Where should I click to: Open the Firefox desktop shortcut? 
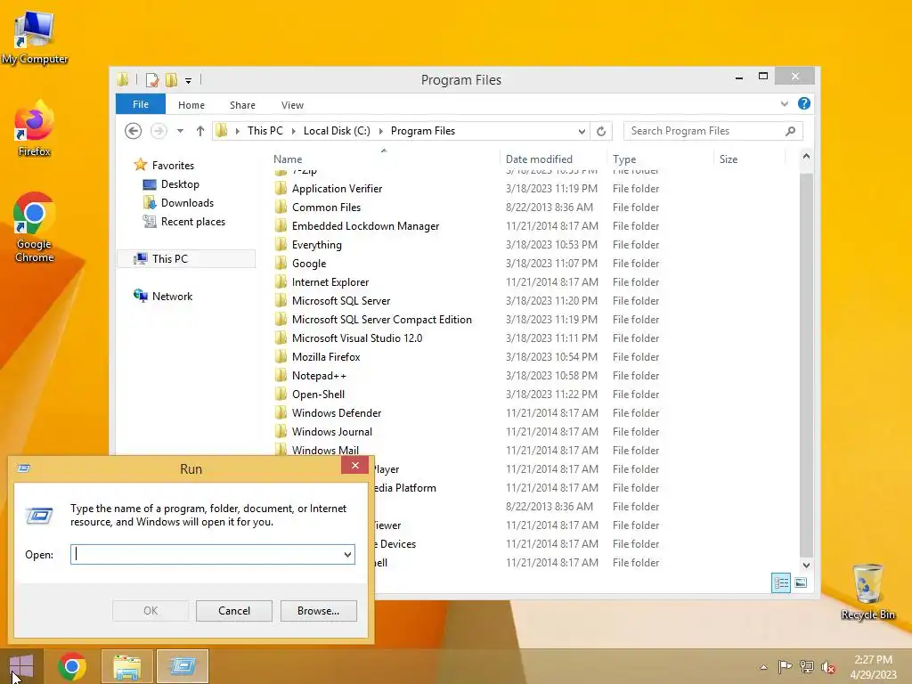pyautogui.click(x=35, y=129)
